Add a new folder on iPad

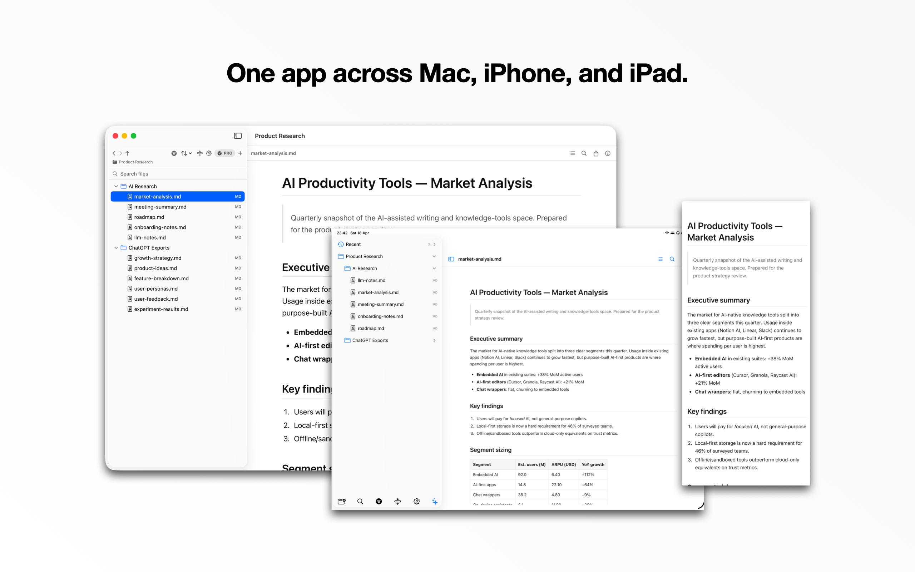click(x=341, y=501)
